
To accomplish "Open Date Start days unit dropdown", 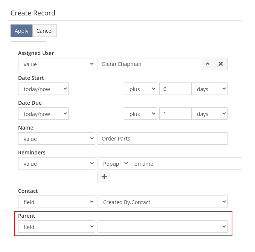I will [209, 89].
